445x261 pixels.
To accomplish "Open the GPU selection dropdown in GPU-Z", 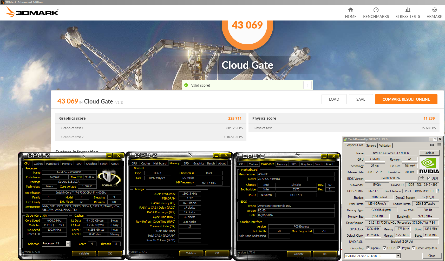I will 398,256.
